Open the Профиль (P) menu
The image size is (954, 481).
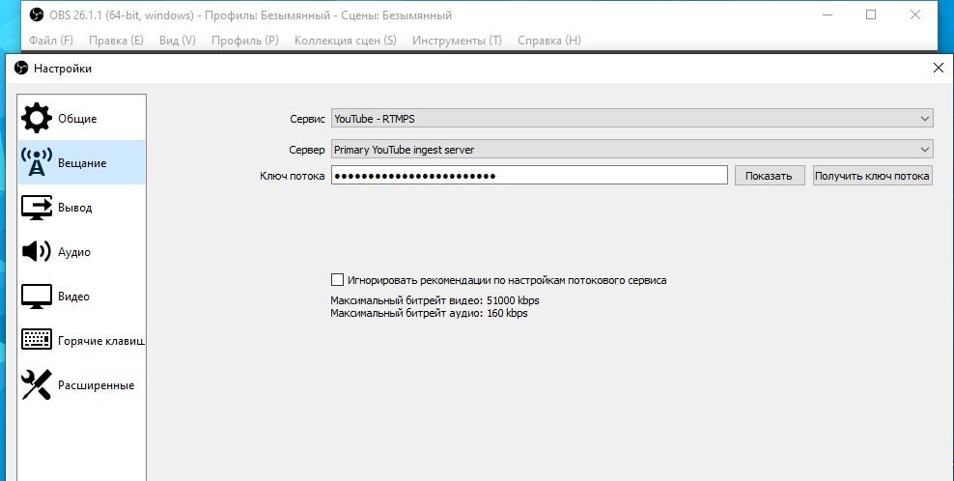[x=245, y=41]
